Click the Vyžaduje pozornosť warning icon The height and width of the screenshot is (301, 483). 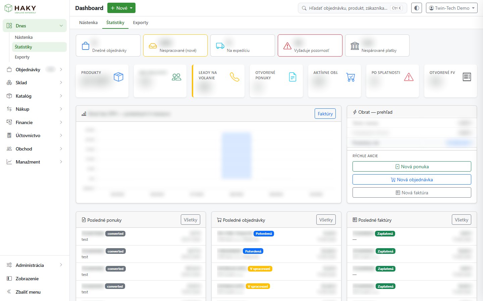click(287, 46)
